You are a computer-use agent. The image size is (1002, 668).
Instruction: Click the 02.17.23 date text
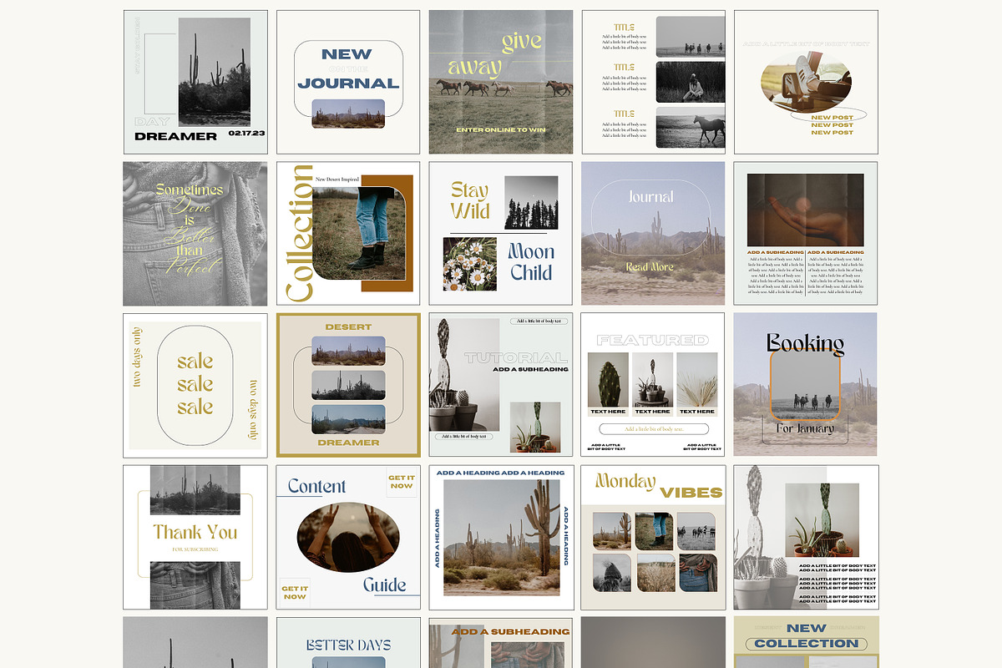(x=245, y=134)
